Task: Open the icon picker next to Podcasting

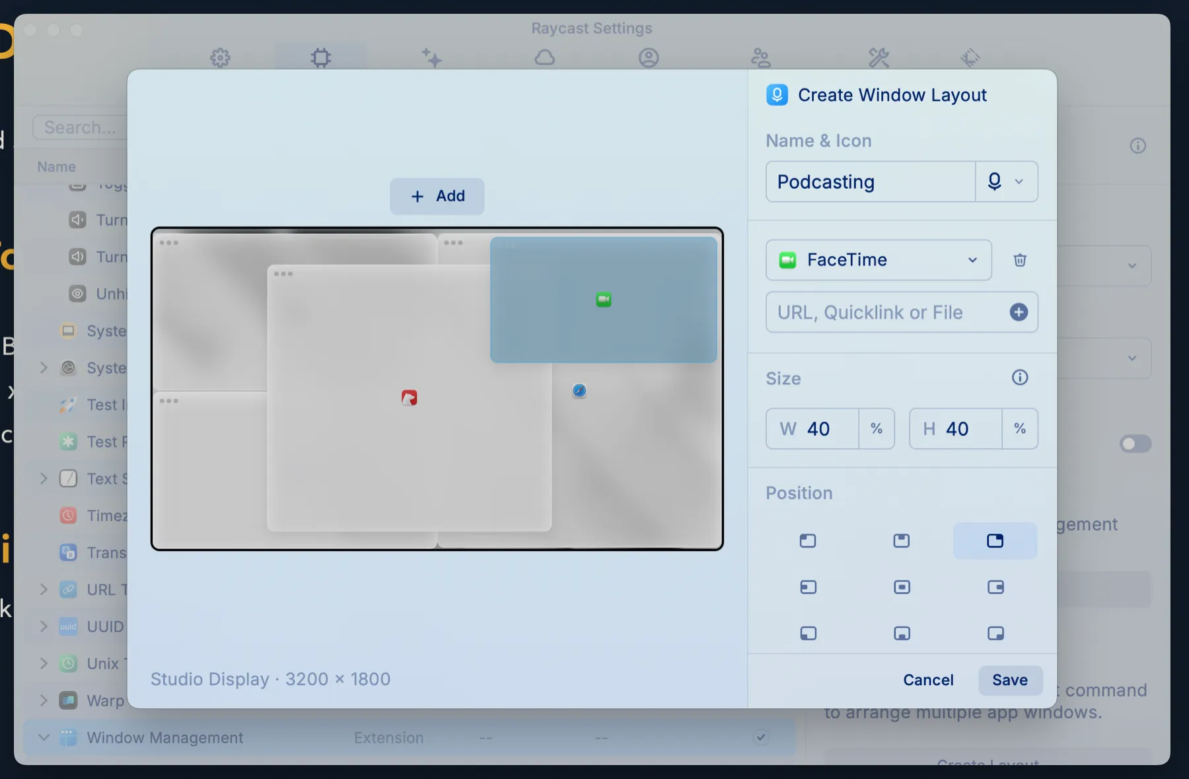Action: coord(1005,182)
